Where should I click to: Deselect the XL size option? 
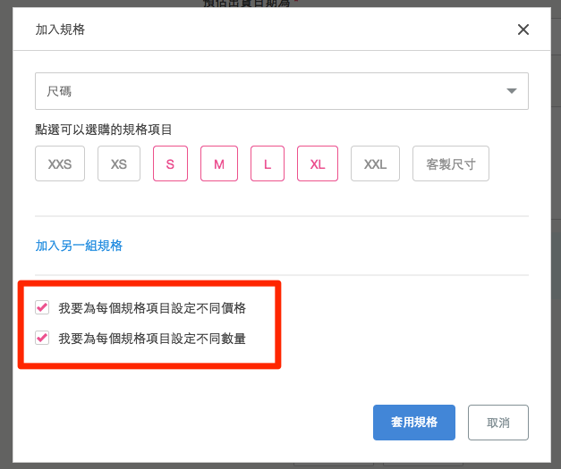pyautogui.click(x=318, y=163)
